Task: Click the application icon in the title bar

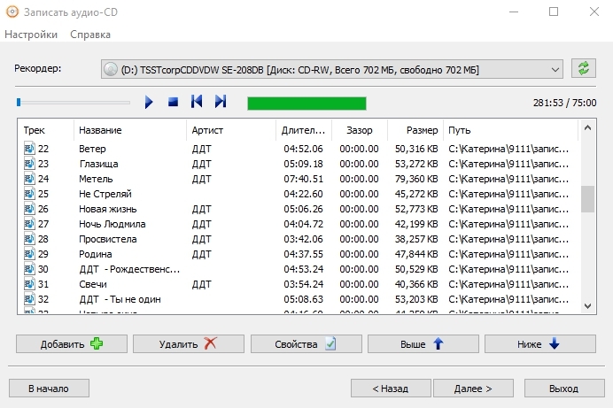Action: (x=12, y=12)
